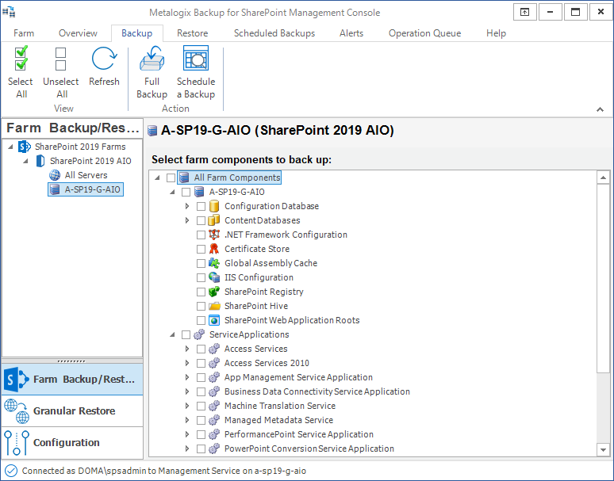Enable the IIS Configuration checkbox
This screenshot has width=614, height=481.
(201, 277)
